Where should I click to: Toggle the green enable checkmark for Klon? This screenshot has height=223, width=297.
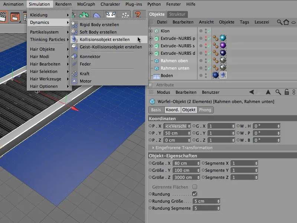tap(210, 31)
